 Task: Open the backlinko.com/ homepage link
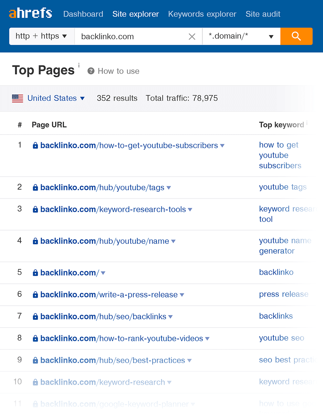[x=70, y=273]
